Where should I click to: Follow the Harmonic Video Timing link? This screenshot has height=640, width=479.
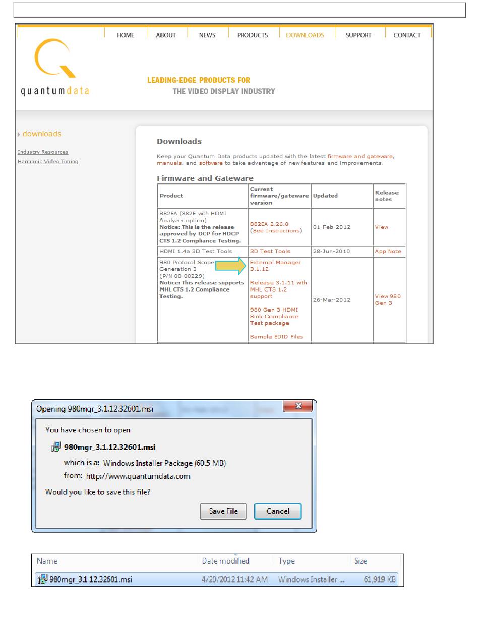[x=48, y=162]
